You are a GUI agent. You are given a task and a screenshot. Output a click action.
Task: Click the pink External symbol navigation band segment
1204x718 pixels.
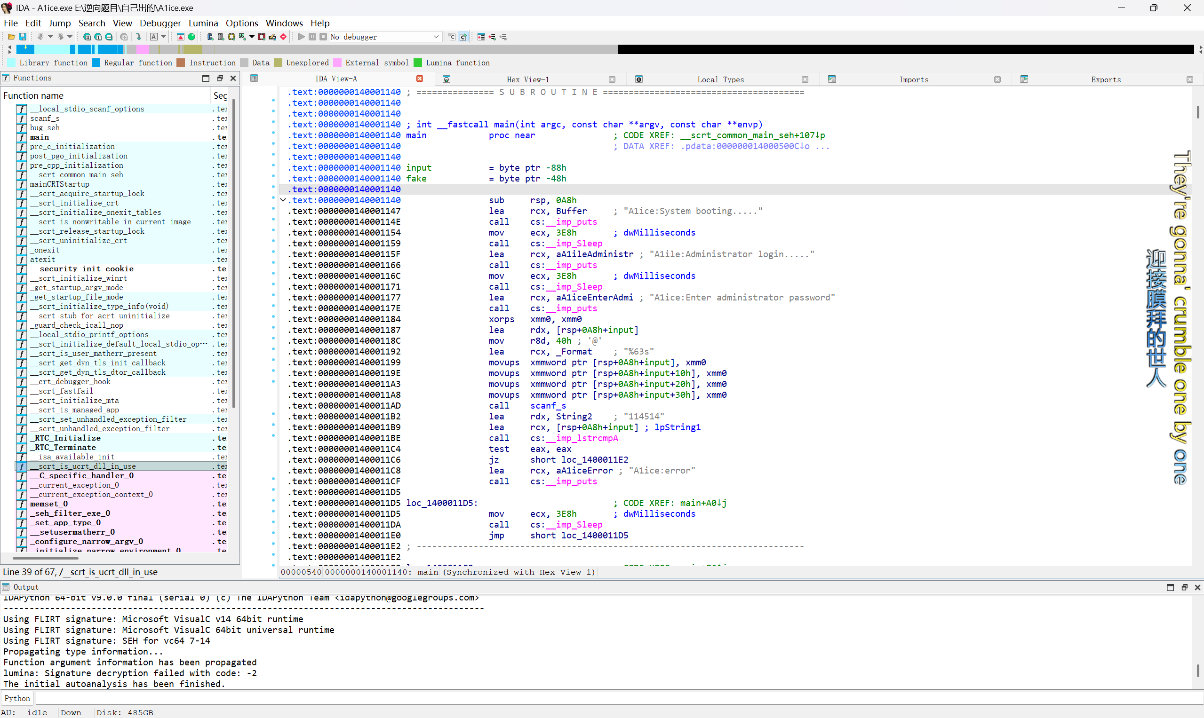coord(143,49)
